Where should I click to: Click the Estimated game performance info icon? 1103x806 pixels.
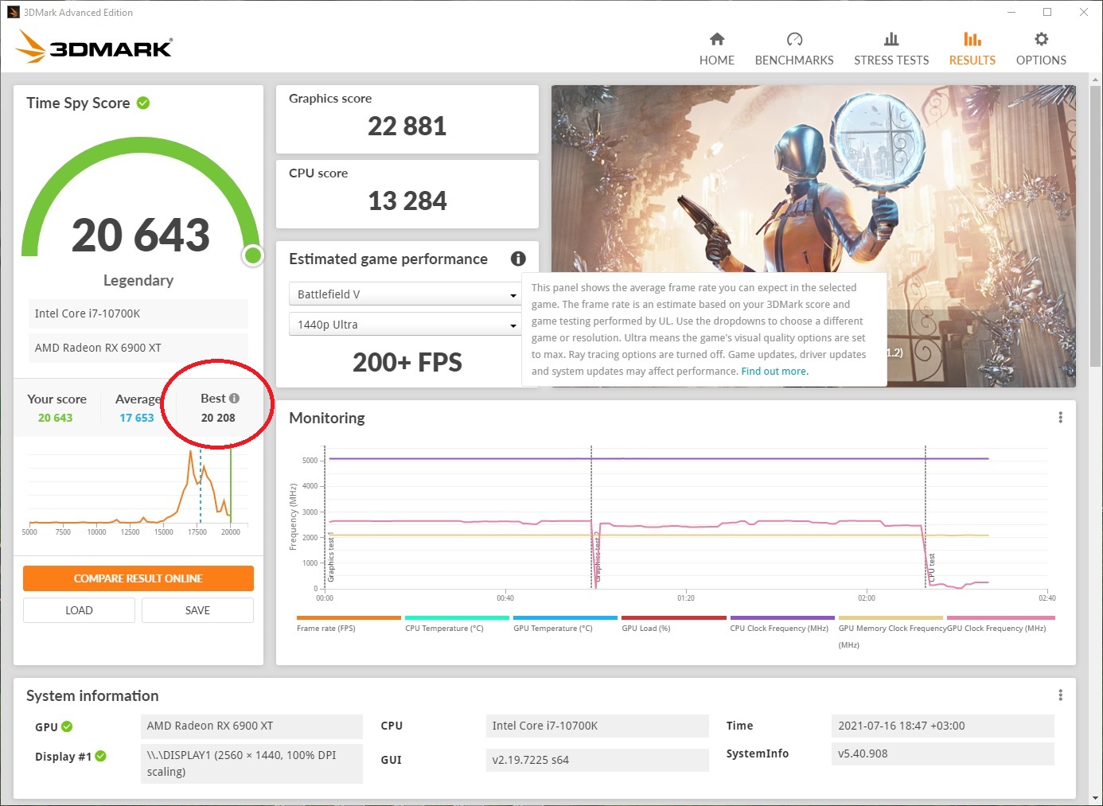[x=518, y=259]
